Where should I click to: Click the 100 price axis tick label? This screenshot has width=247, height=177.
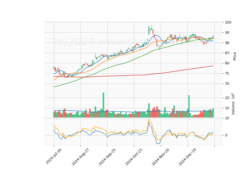(228, 23)
